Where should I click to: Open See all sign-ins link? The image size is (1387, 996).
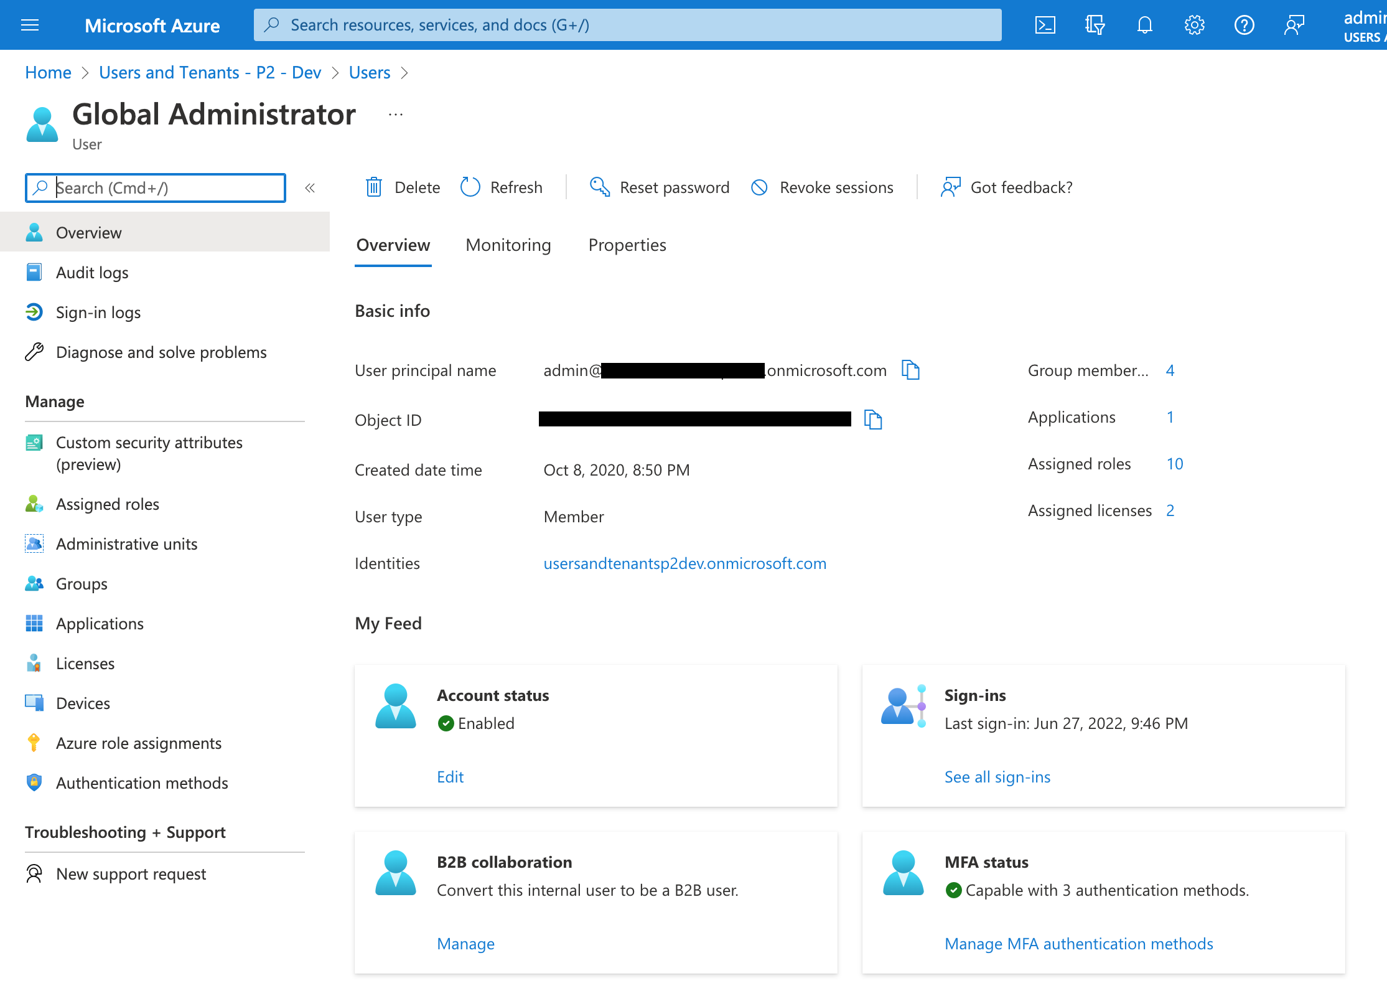pos(997,776)
